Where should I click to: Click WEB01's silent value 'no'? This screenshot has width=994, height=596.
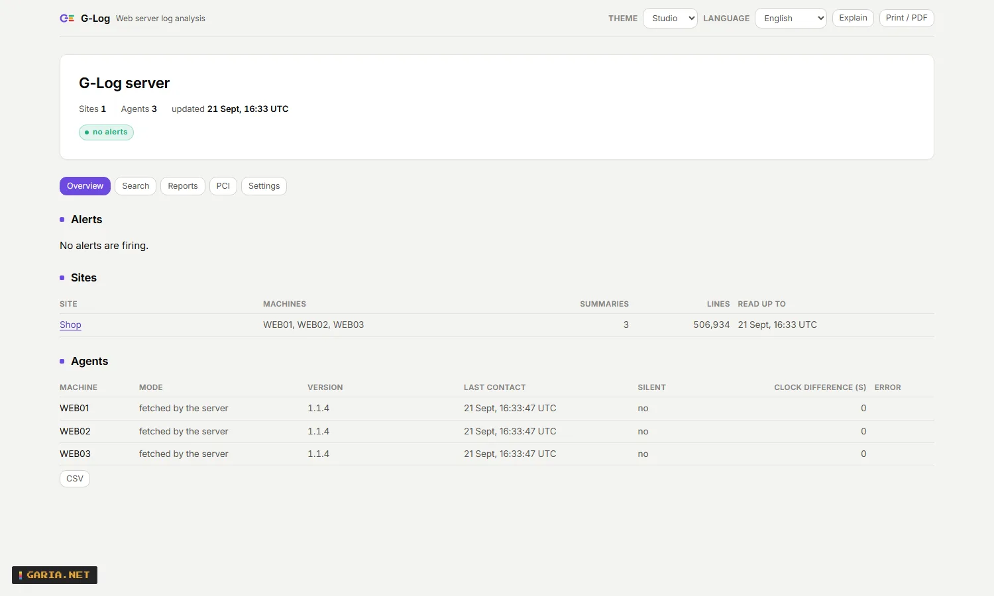click(x=643, y=409)
